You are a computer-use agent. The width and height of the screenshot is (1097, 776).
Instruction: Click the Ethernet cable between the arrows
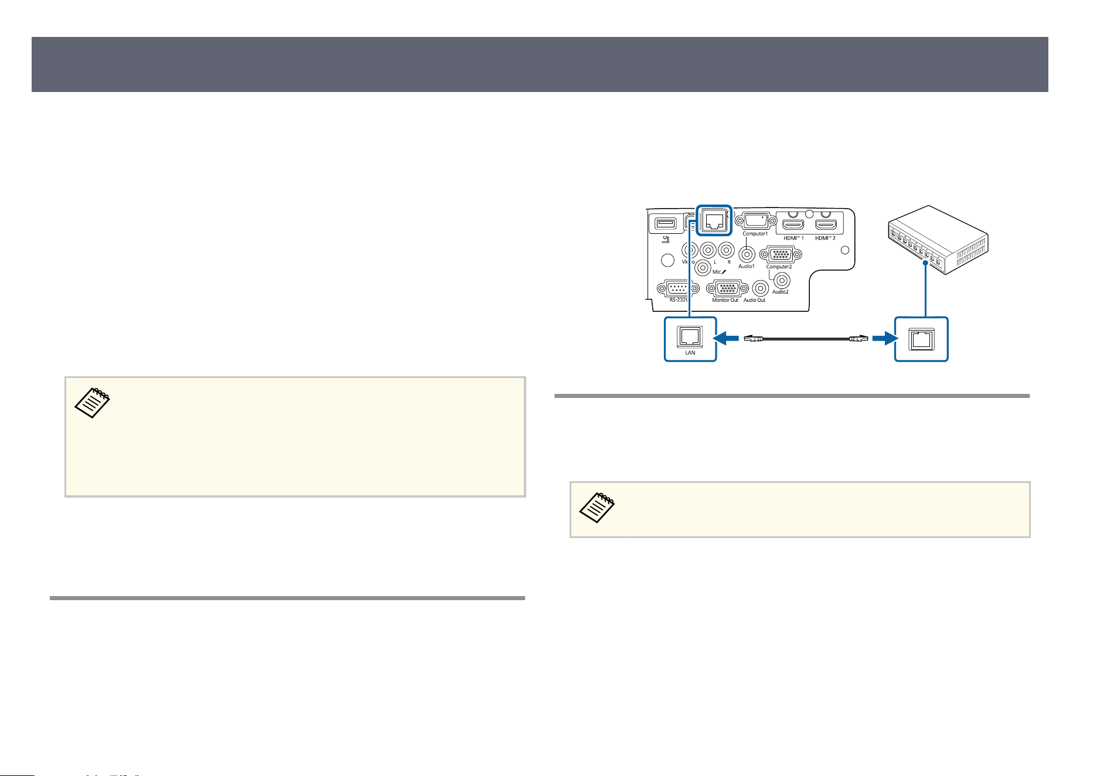point(806,338)
